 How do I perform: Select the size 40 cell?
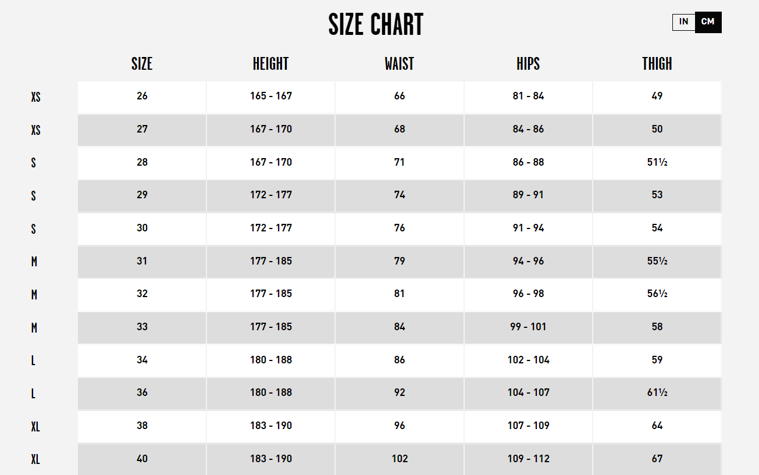click(x=142, y=459)
